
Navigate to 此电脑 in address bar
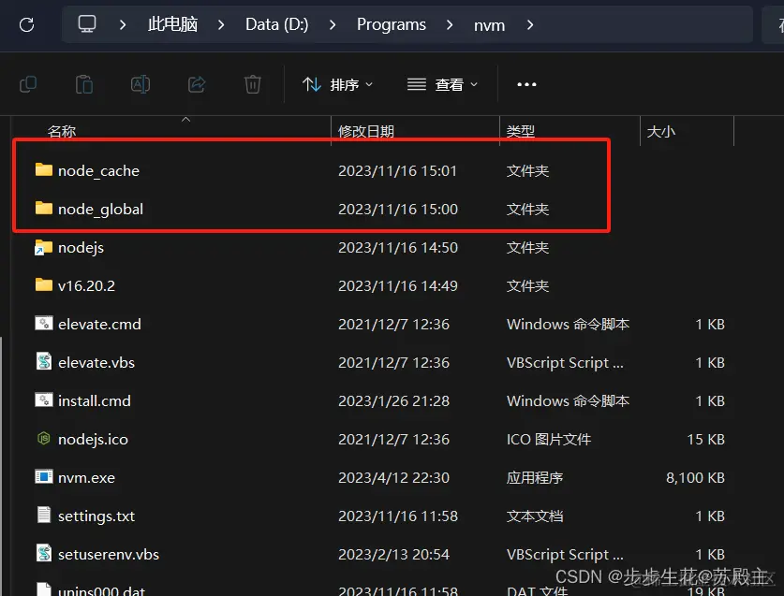173,24
